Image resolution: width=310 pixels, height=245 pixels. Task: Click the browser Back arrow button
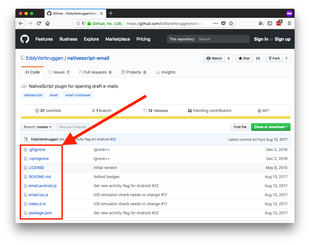[21, 24]
